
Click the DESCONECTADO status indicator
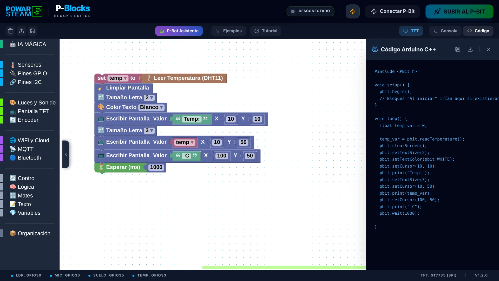(310, 11)
